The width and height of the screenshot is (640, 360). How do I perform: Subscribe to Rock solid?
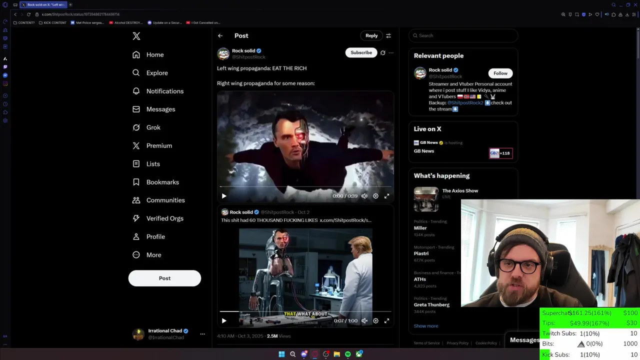pos(361,52)
